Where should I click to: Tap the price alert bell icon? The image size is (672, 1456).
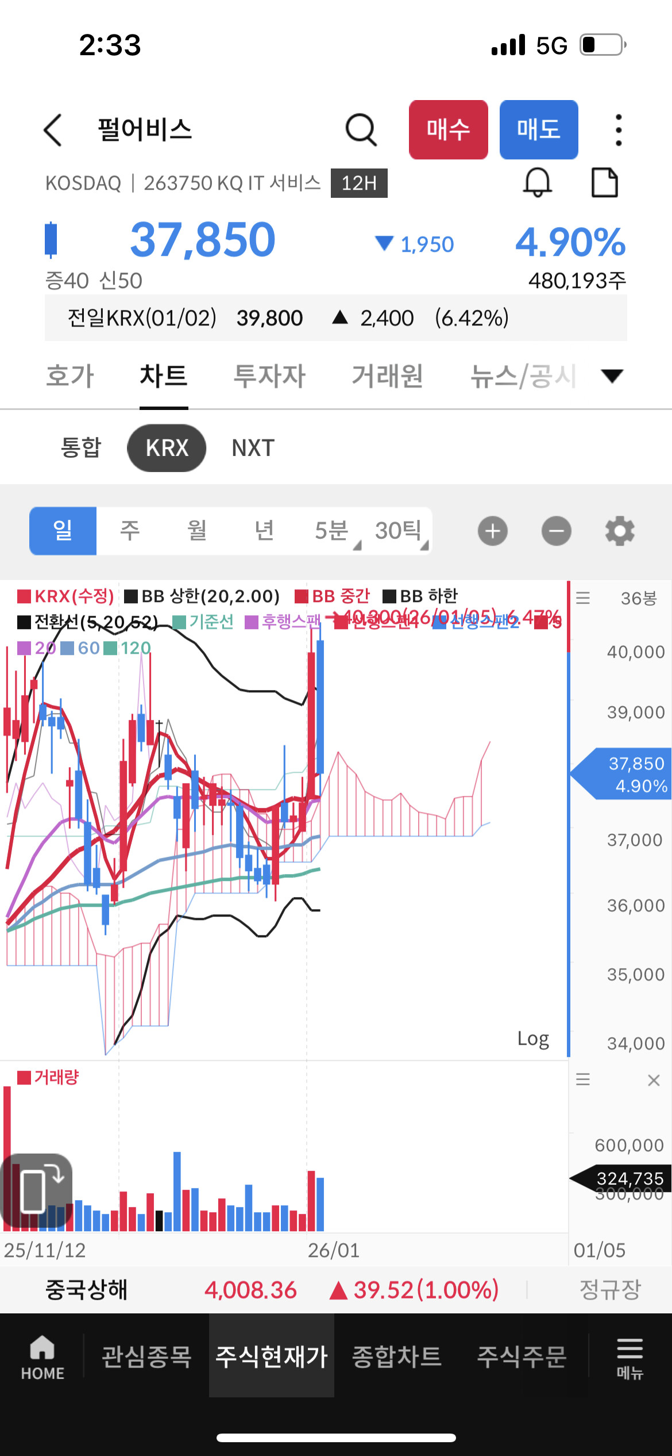pos(537,183)
